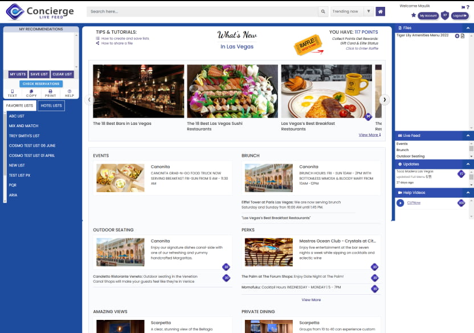Image resolution: width=474 pixels, height=333 pixels.
Task: Click points badge beside Canaletto Ristorante Veneto
Action: [226, 278]
